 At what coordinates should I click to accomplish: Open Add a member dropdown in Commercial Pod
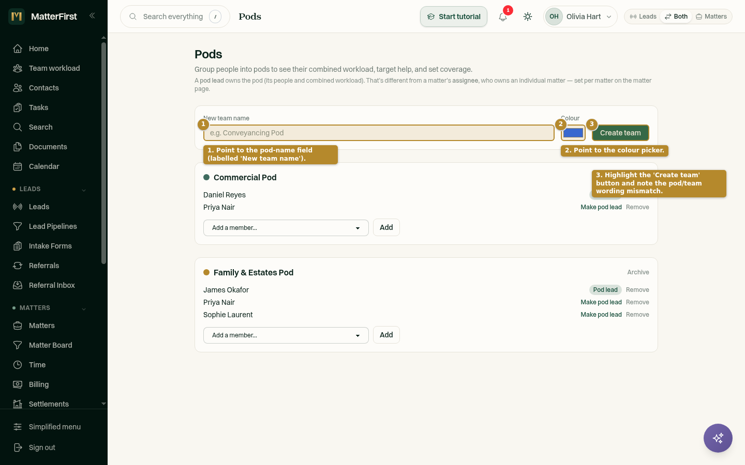286,228
